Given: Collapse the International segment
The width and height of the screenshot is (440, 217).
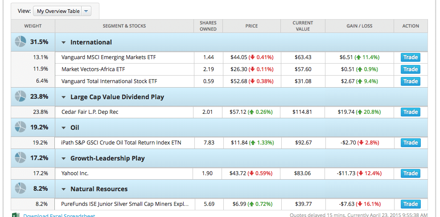Looking at the screenshot, I should pyautogui.click(x=64, y=43).
